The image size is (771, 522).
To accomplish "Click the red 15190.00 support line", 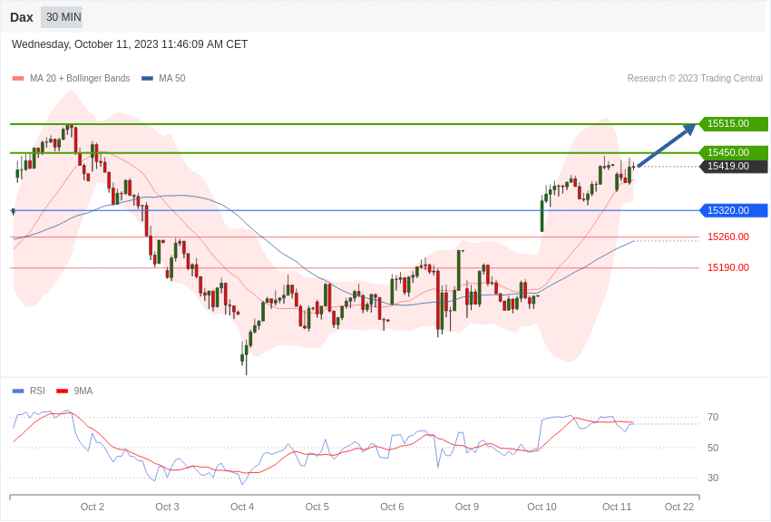I will click(363, 267).
